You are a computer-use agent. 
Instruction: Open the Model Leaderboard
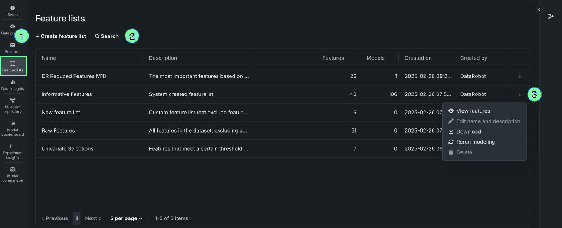[13, 128]
